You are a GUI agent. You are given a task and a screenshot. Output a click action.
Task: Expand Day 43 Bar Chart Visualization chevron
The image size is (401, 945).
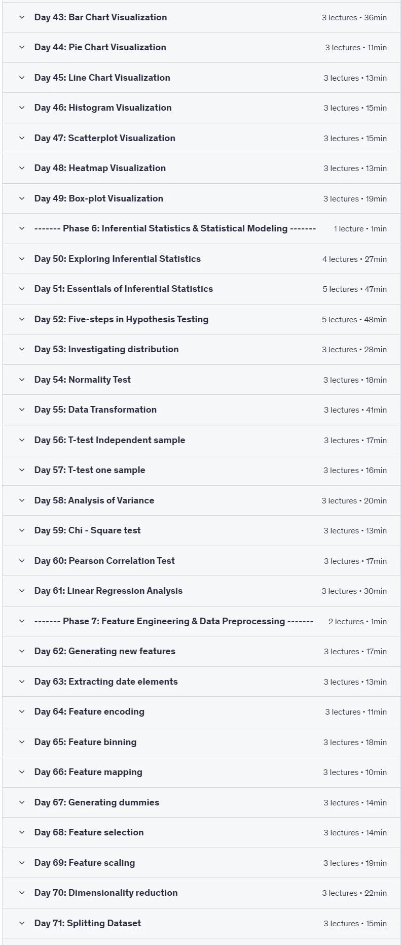pos(22,17)
